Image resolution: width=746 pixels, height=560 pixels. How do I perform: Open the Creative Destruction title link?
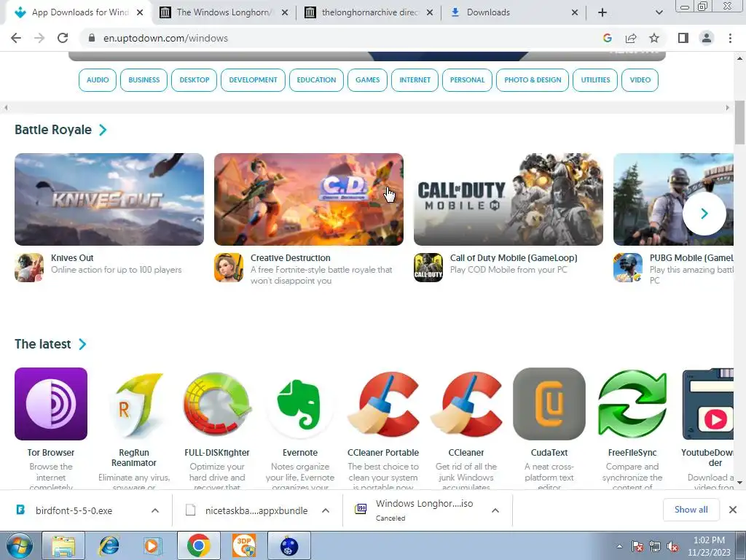tap(290, 257)
